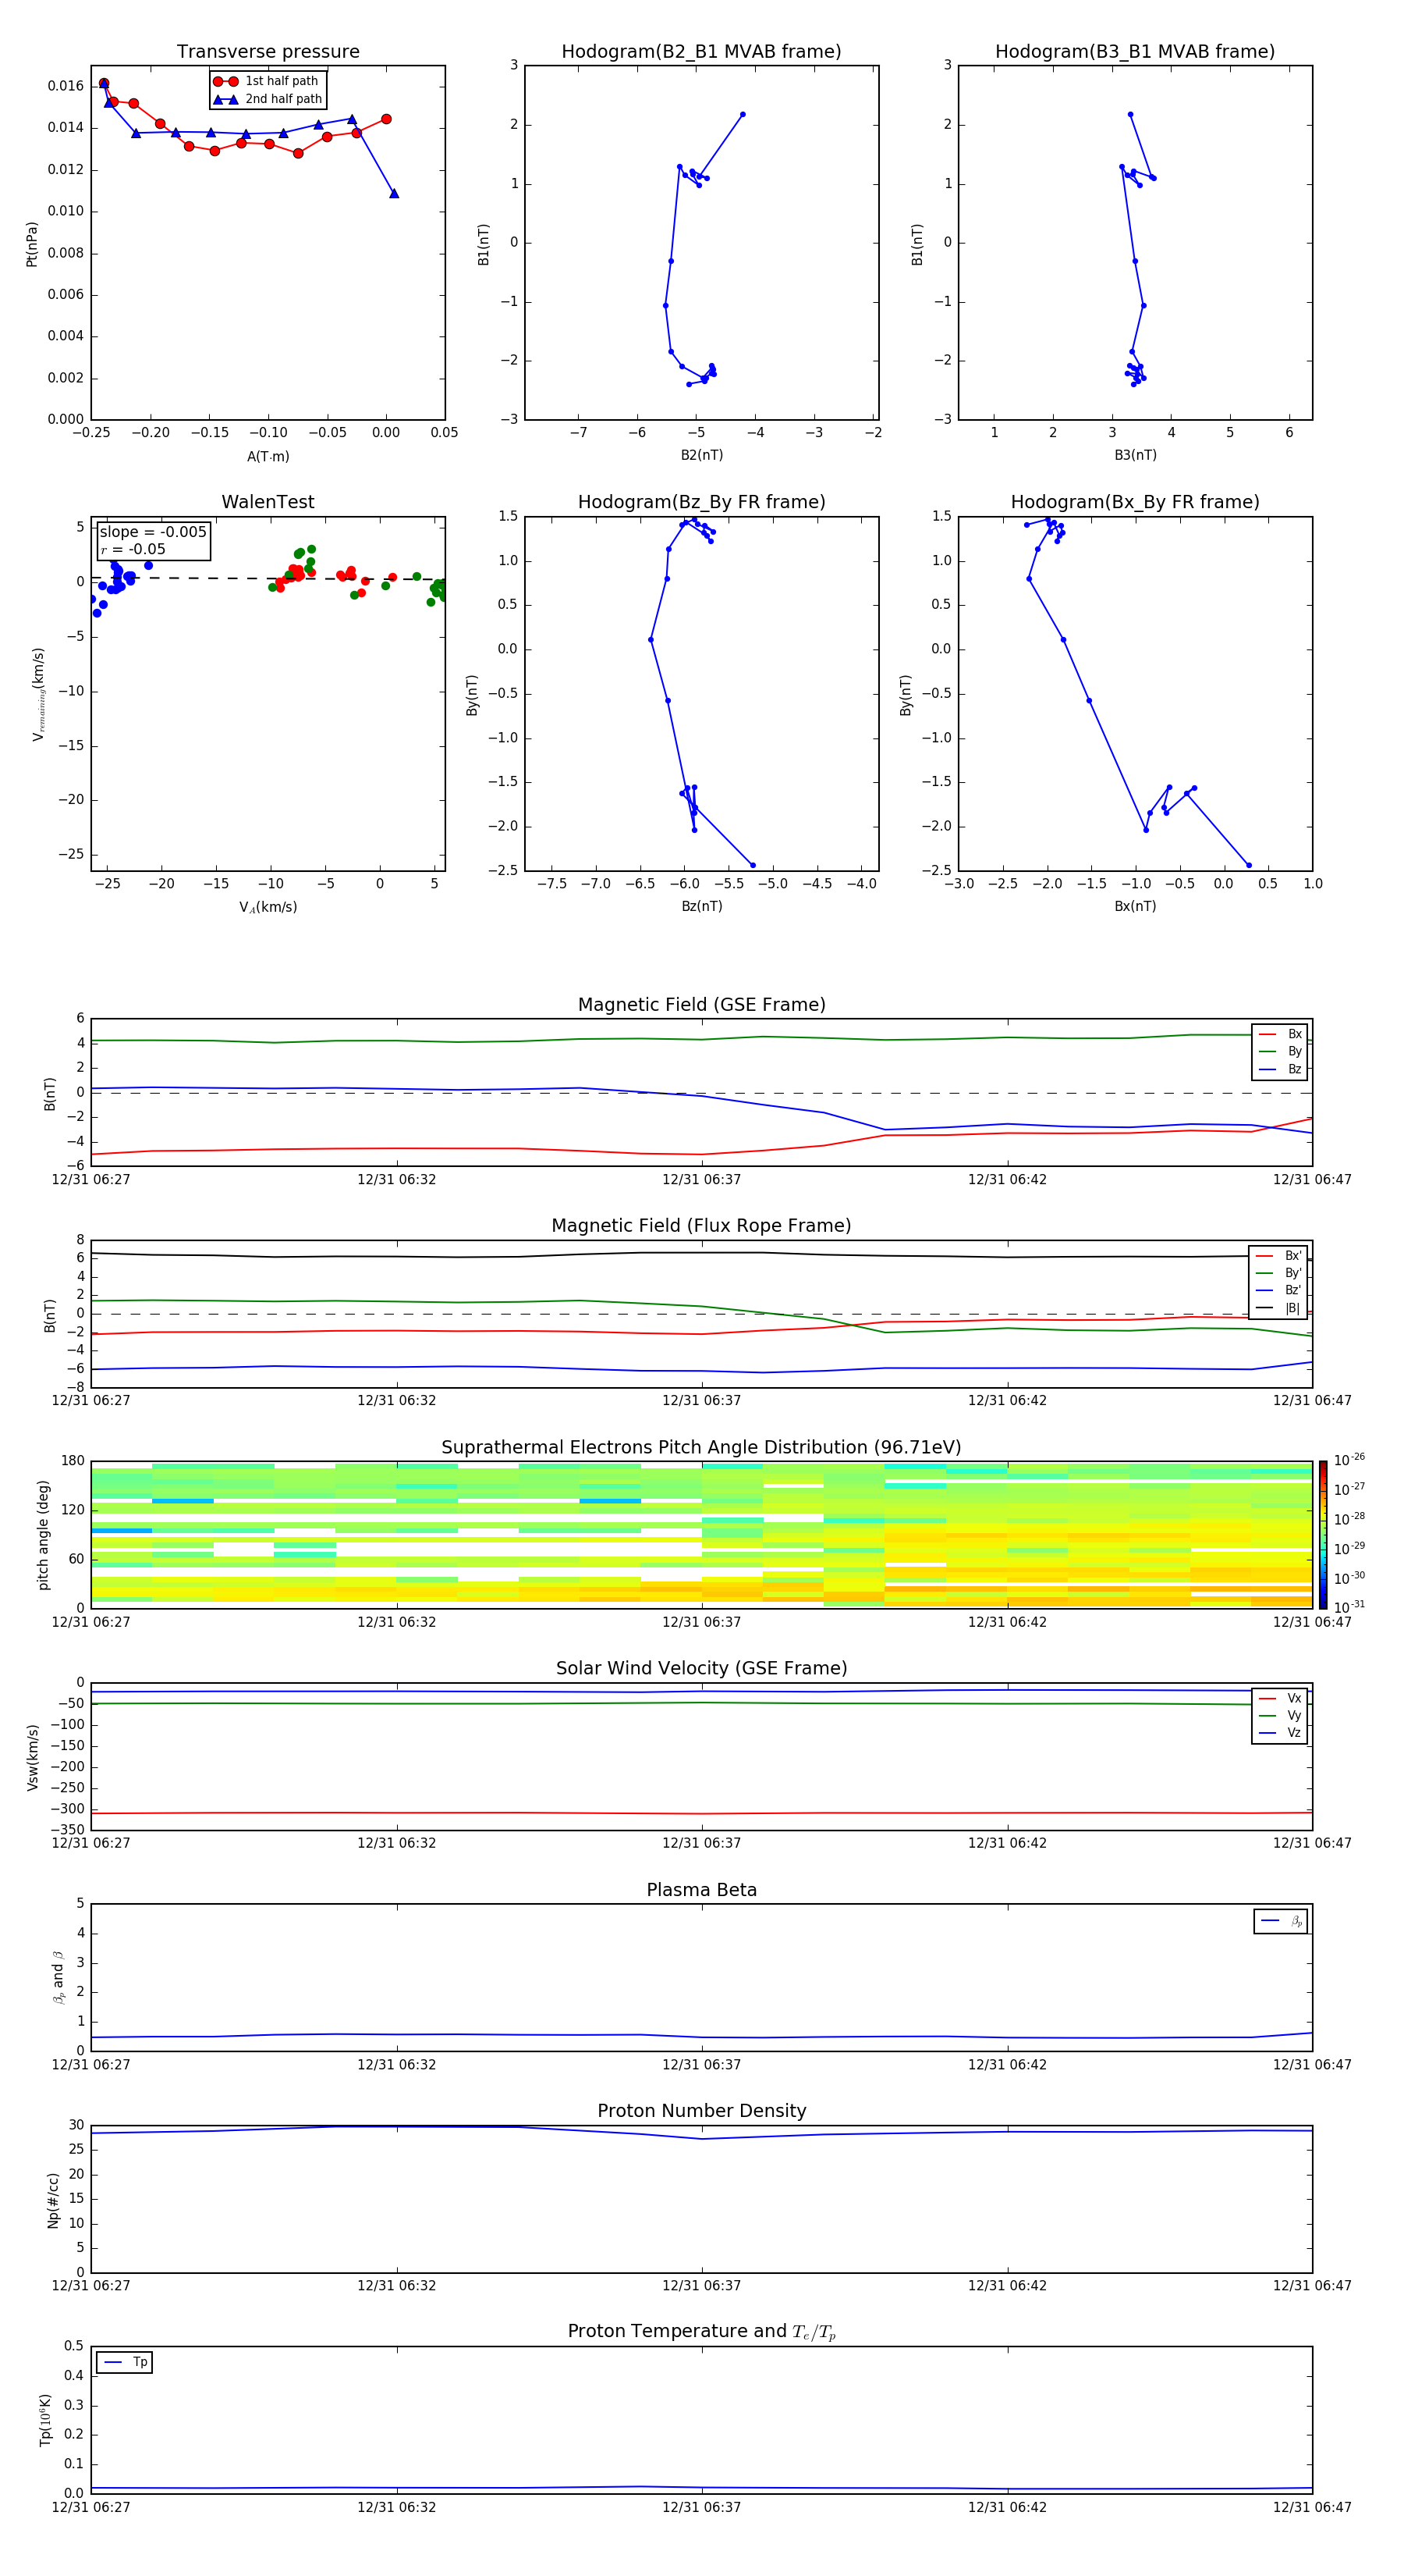Screen dimensions: 1404x2576
Task: Click the 'Tp(10^6K)' y-axis label
Action: (45, 2419)
